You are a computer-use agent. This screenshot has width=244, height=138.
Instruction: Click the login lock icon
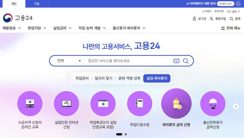(194, 19)
